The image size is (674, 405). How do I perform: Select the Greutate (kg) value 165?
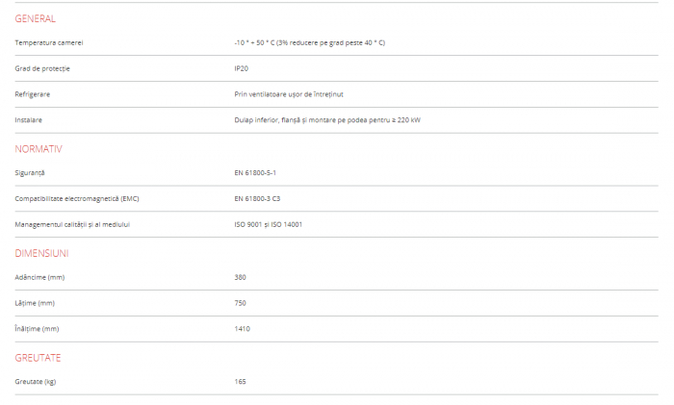coord(240,382)
